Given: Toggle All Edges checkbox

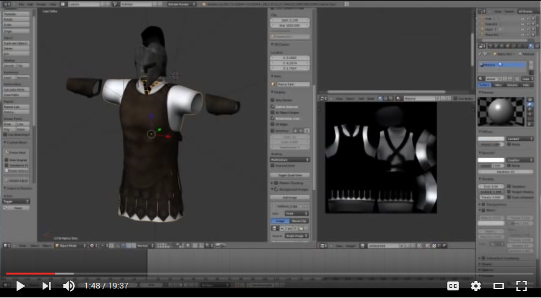Looking at the screenshot, I should (272, 124).
